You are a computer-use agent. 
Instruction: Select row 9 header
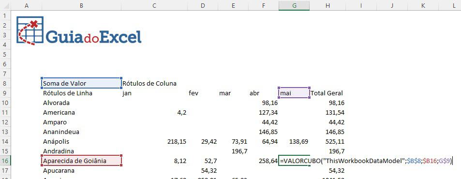coord(5,93)
